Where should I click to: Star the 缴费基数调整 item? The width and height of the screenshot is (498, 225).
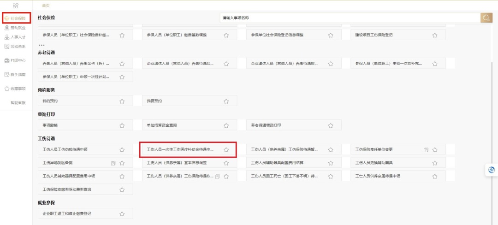pos(226,35)
